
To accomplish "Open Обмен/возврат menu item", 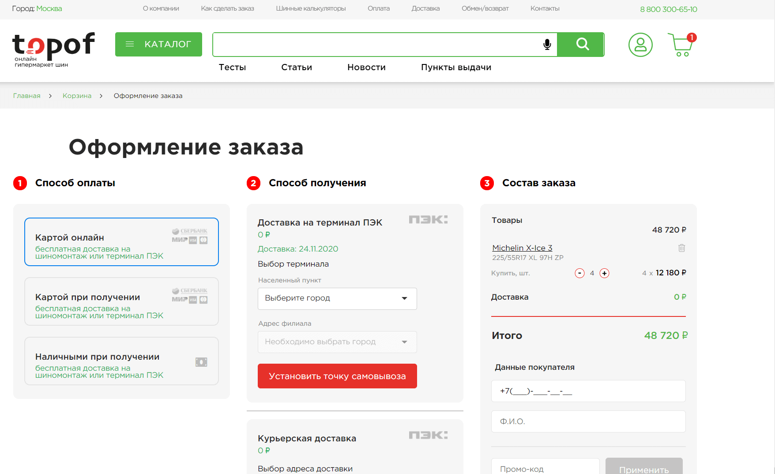I will (485, 8).
